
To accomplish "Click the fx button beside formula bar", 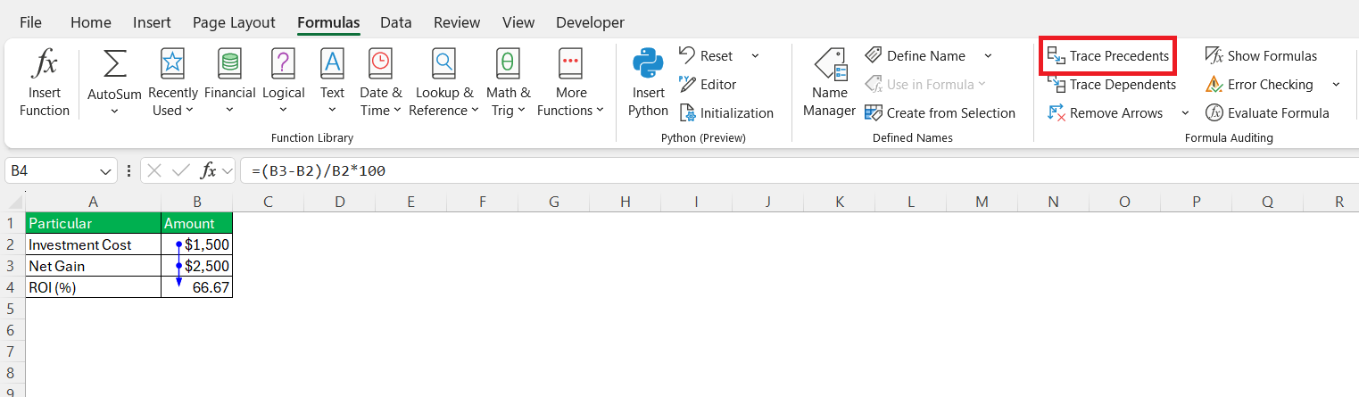I will [x=208, y=170].
